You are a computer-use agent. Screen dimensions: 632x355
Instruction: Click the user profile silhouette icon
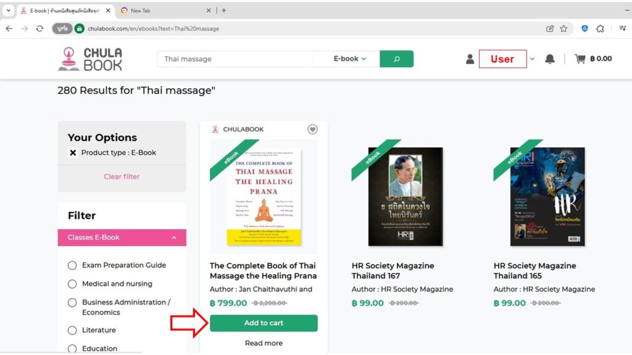click(x=470, y=59)
